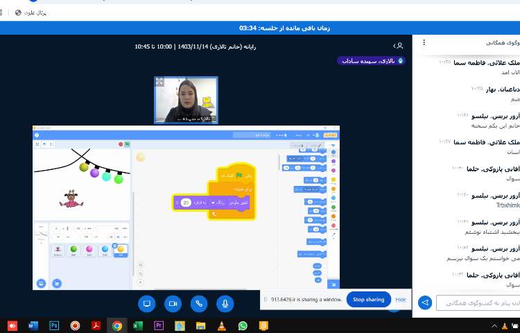Open Photoshop from the taskbar
520x333 pixels.
click(x=54, y=325)
